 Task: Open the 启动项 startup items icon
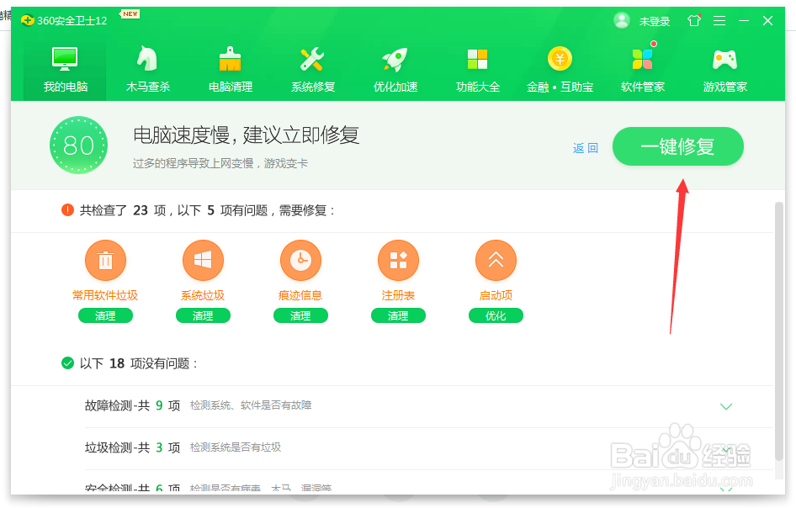click(496, 260)
